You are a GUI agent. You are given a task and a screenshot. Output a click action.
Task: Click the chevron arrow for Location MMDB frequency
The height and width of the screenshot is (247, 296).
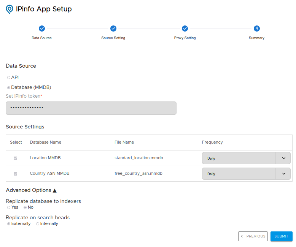[283, 158]
